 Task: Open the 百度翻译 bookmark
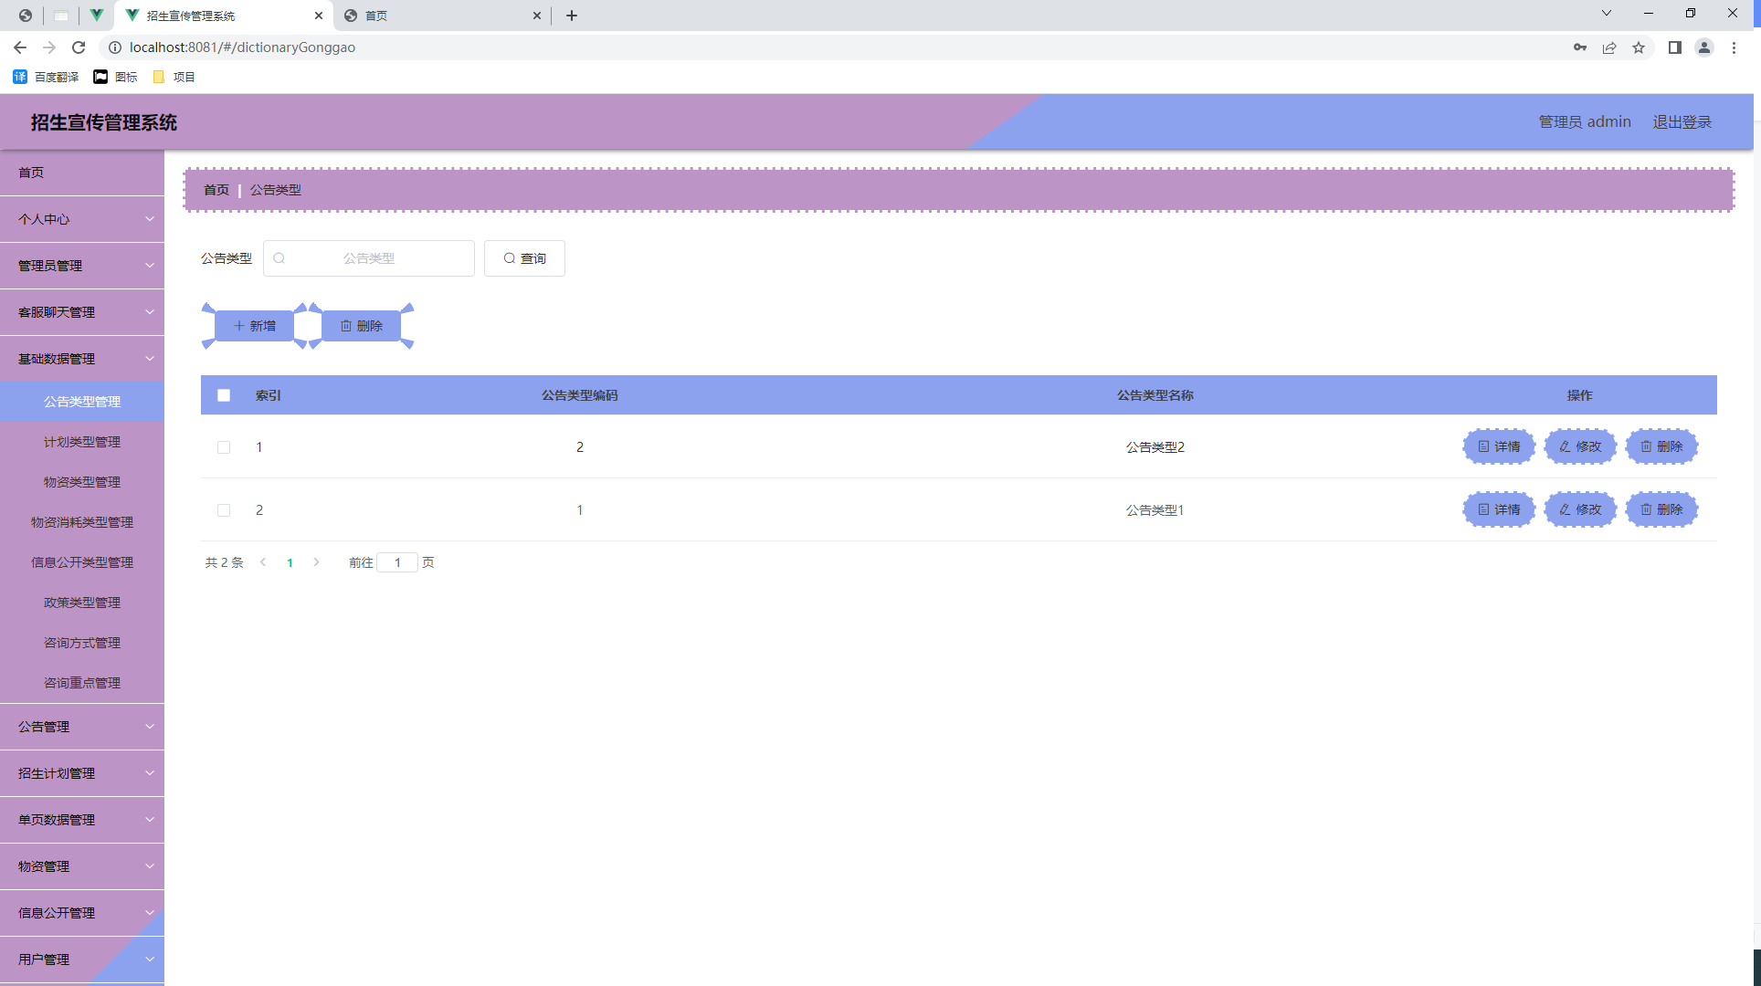click(x=46, y=77)
